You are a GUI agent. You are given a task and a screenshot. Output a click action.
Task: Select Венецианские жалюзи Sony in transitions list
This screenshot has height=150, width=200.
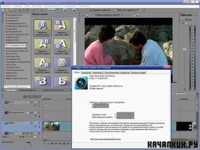(x=17, y=26)
